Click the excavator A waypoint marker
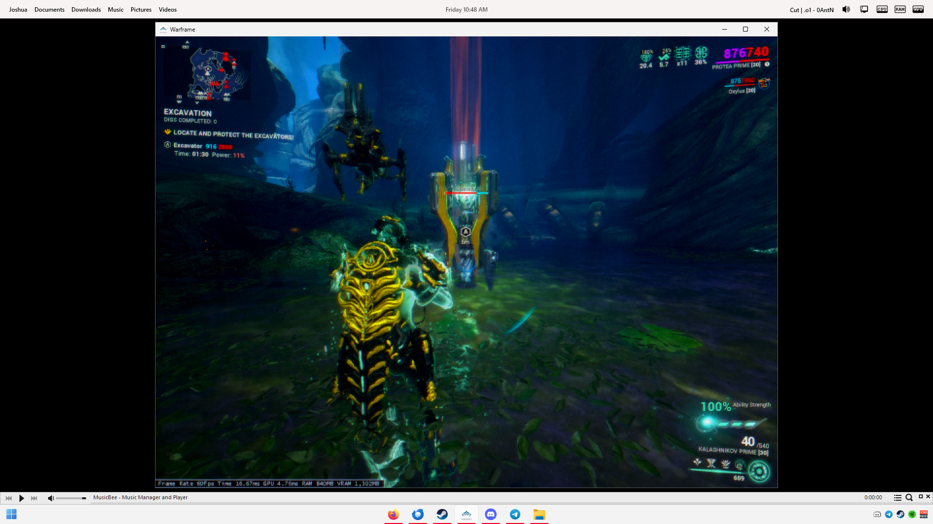This screenshot has height=524, width=933. click(466, 232)
